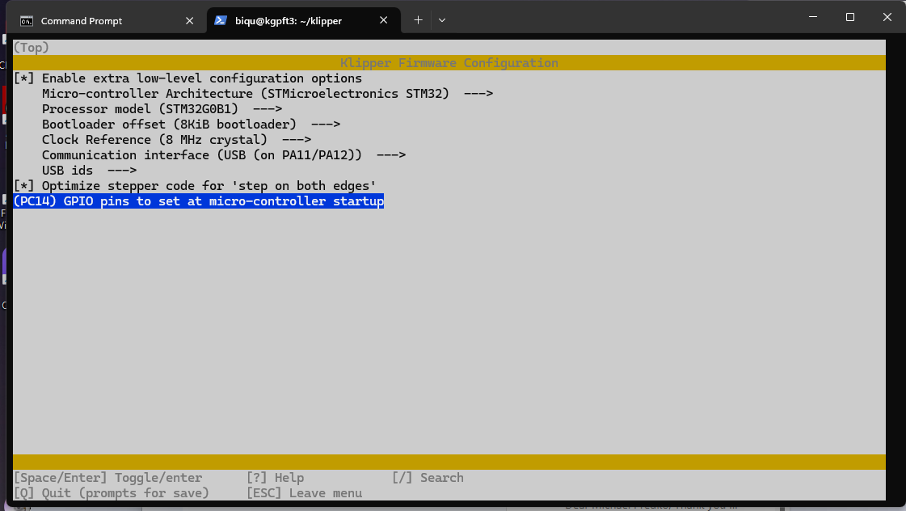The width and height of the screenshot is (906, 511).
Task: Click the Klipper Firmware Configuration title
Action: (x=449, y=62)
